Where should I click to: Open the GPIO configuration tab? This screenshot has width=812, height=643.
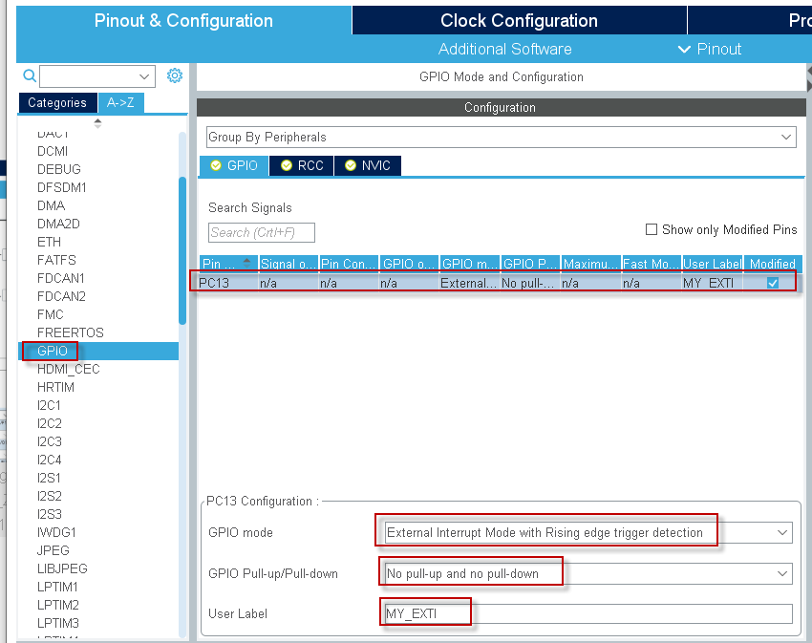coord(234,165)
